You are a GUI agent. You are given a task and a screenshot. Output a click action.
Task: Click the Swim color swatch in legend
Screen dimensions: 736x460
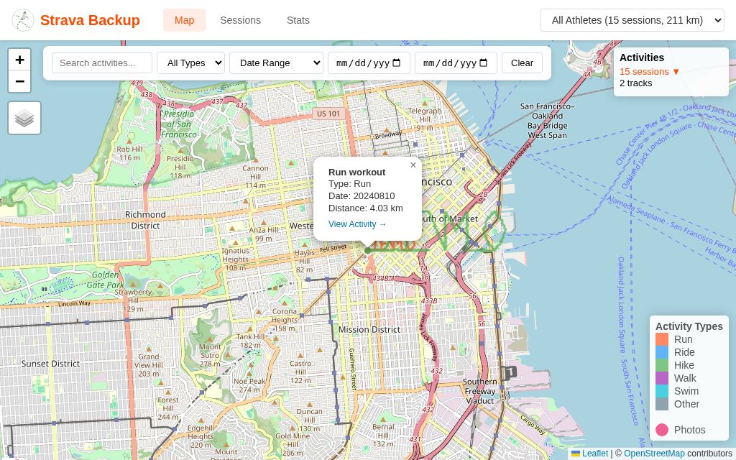coord(662,391)
